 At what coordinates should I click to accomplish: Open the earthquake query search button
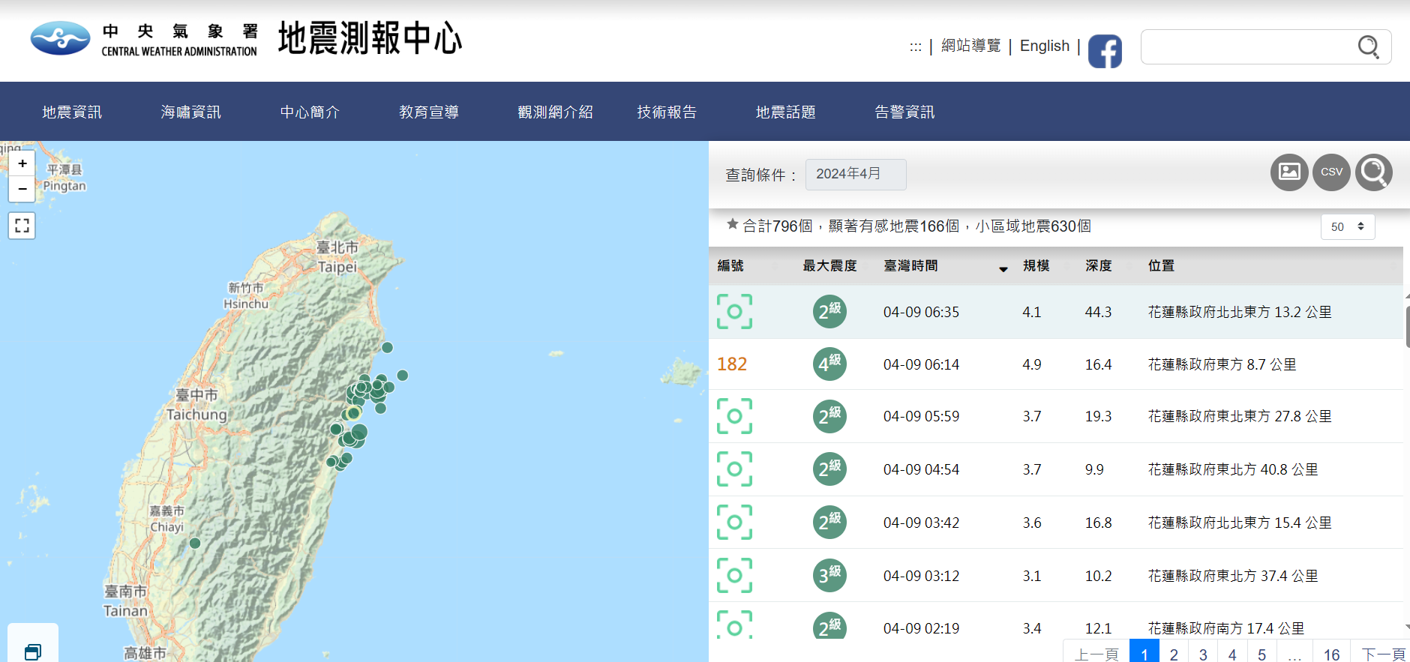pyautogui.click(x=1374, y=172)
